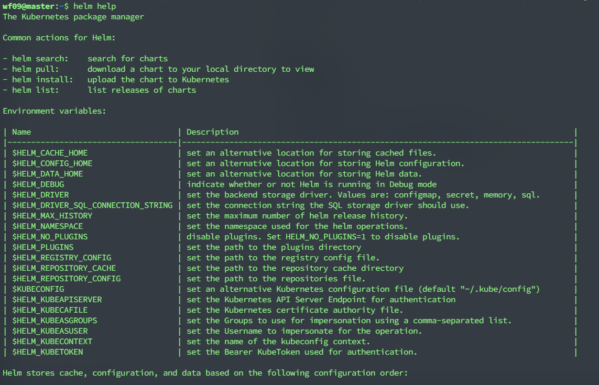Click the 'Helm stores cache, configuration' line

204,373
